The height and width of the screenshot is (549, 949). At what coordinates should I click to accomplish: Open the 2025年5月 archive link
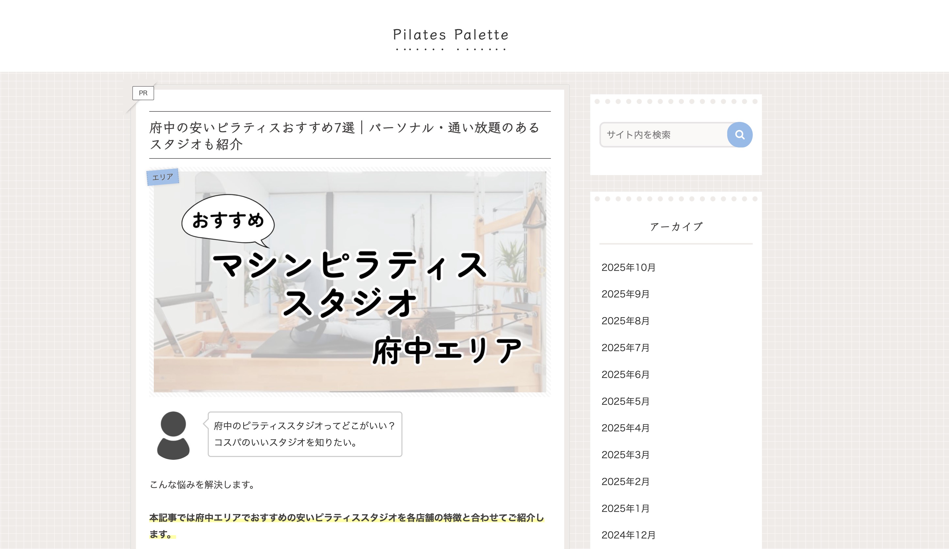625,401
